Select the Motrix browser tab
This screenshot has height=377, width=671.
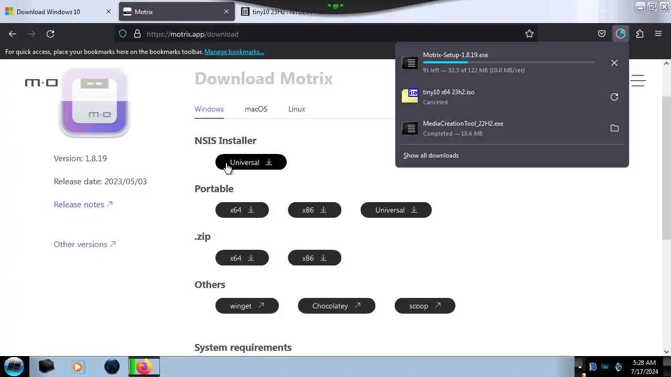point(176,12)
